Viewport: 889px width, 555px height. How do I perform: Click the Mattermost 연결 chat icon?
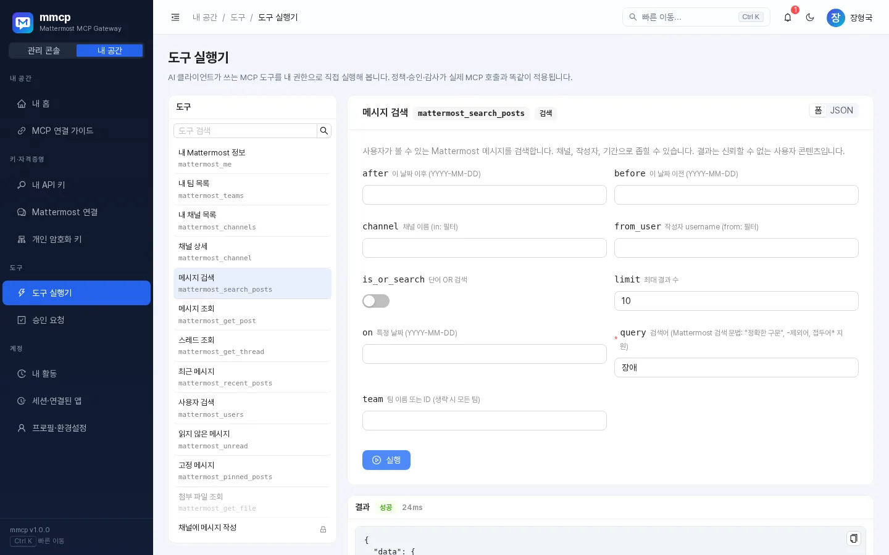pyautogui.click(x=22, y=212)
